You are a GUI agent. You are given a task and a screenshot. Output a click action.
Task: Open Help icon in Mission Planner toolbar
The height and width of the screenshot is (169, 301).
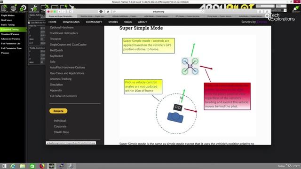[x=64, y=7]
